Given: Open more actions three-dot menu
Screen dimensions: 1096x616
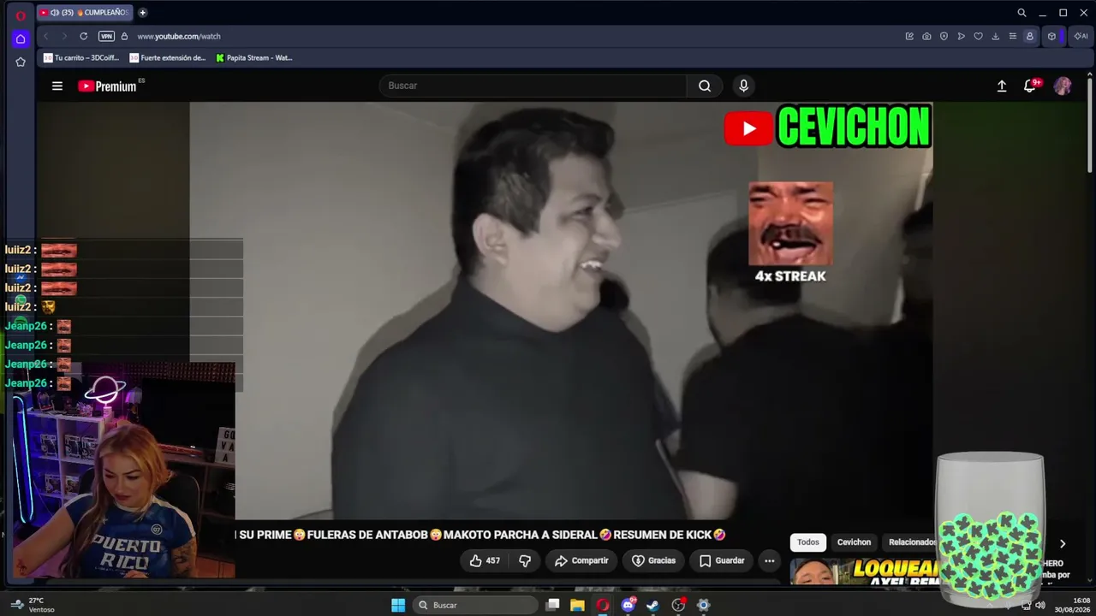Looking at the screenshot, I should click(x=769, y=560).
